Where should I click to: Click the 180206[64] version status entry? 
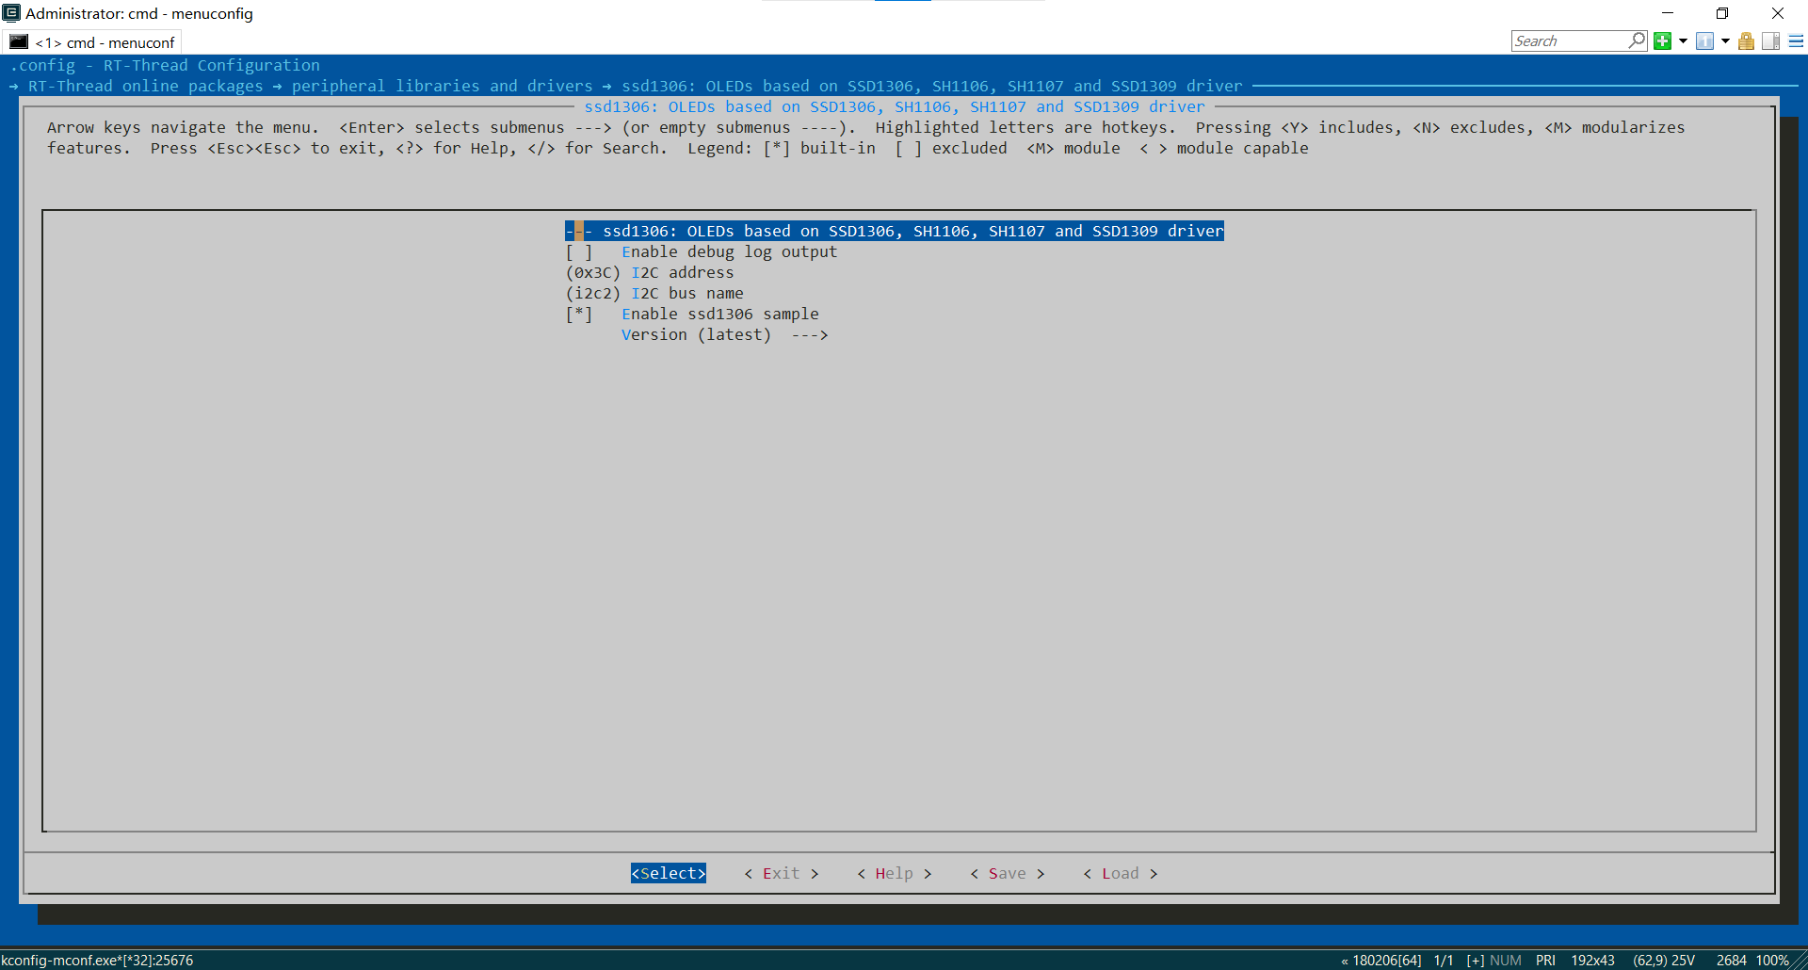[1380, 961]
